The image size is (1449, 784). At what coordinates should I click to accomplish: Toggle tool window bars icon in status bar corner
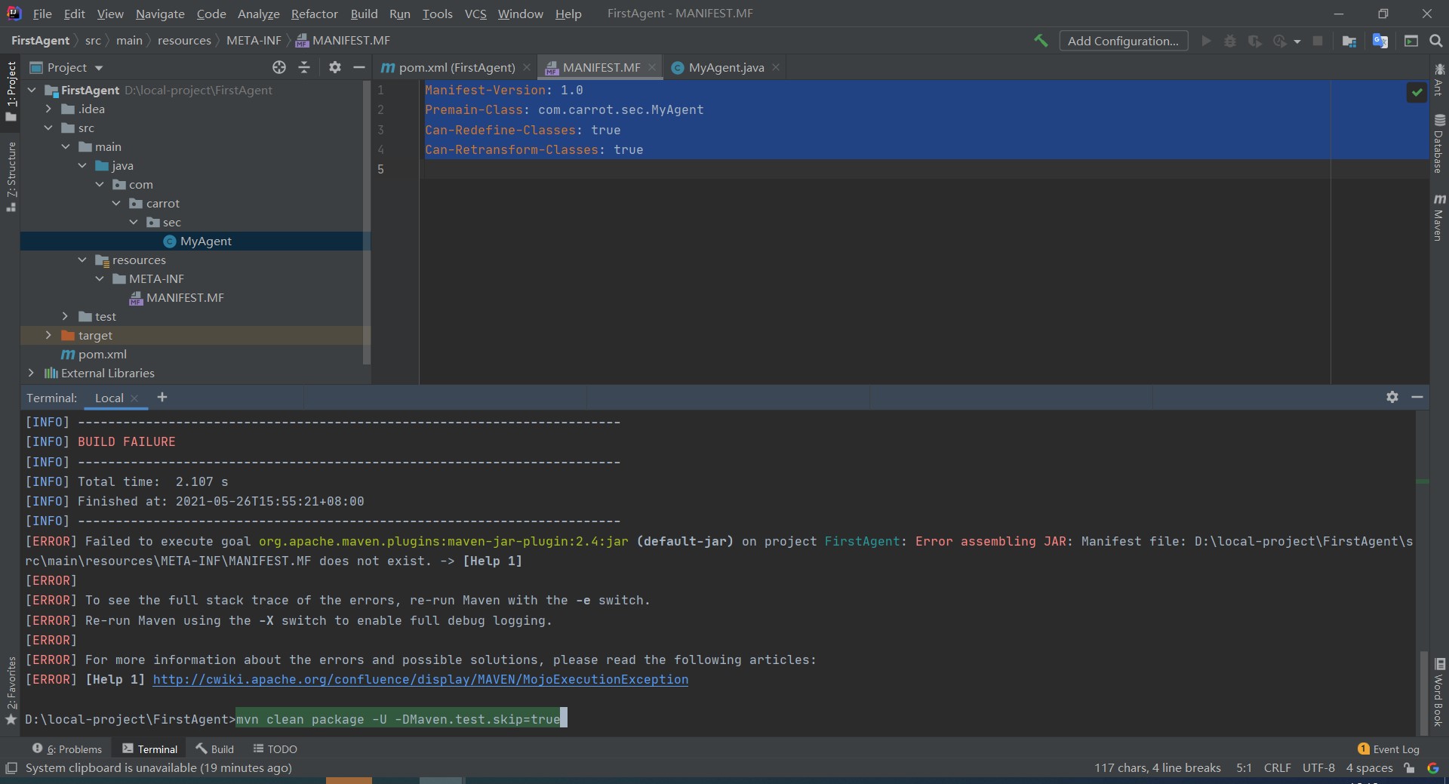point(11,768)
